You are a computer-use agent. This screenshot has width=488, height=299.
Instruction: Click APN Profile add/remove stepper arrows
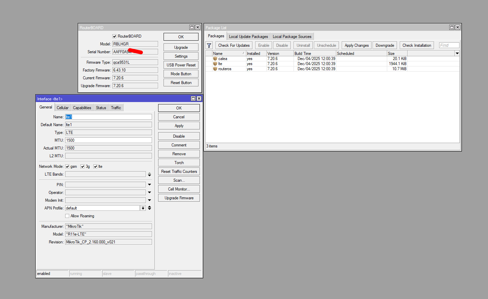pyautogui.click(x=149, y=208)
